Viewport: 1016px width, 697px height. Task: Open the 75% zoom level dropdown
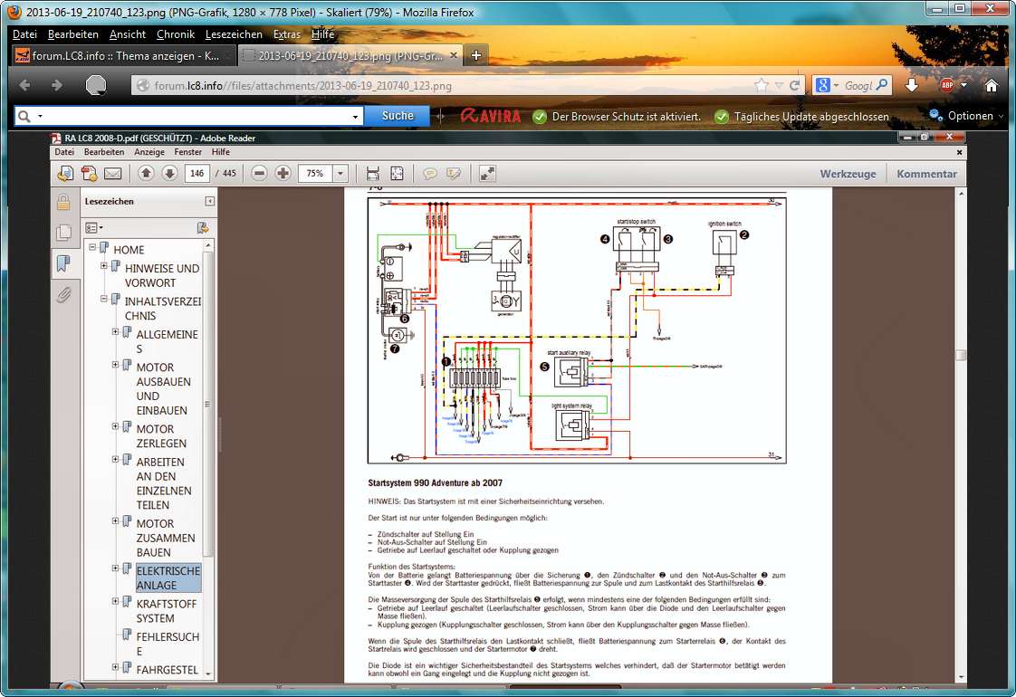pyautogui.click(x=340, y=174)
